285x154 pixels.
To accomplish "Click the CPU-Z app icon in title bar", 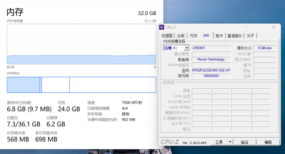I will coord(161,27).
